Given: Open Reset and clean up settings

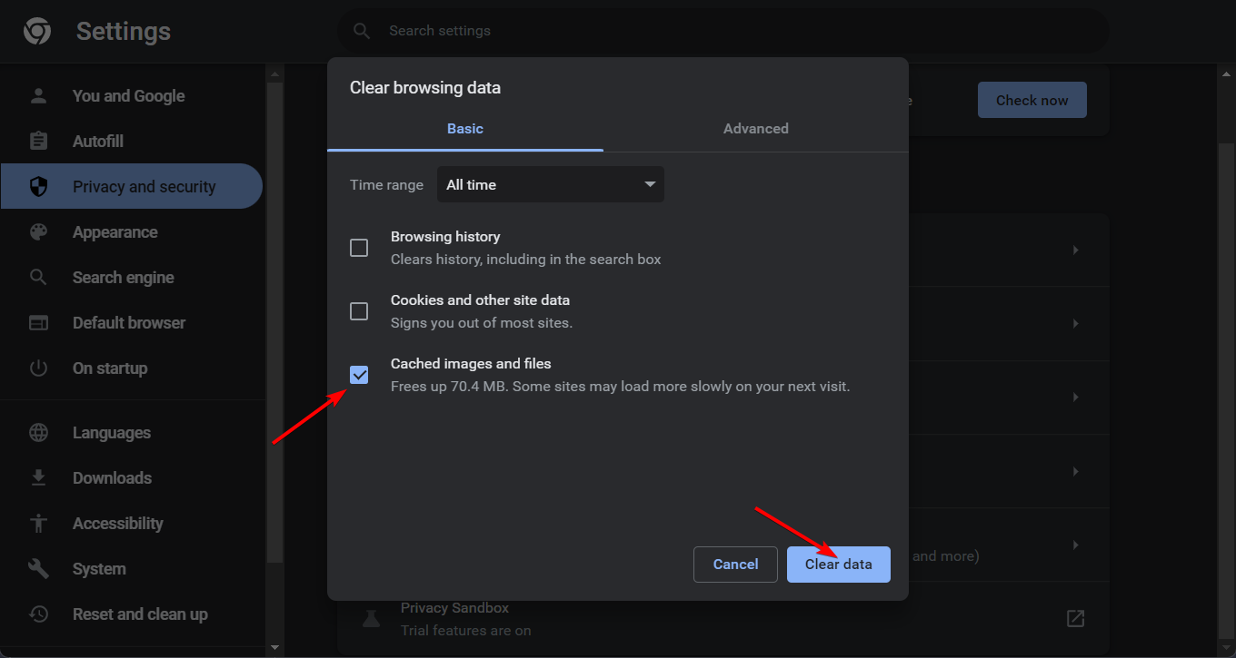Looking at the screenshot, I should 140,614.
